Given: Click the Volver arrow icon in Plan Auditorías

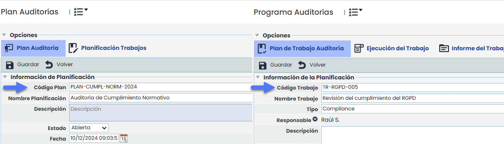Looking at the screenshot, I should [x=49, y=65].
